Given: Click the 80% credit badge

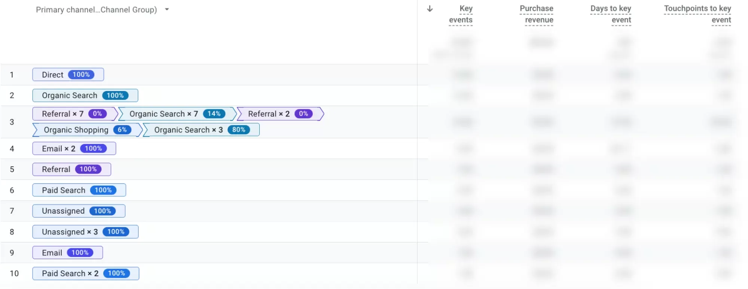Looking at the screenshot, I should pos(239,130).
